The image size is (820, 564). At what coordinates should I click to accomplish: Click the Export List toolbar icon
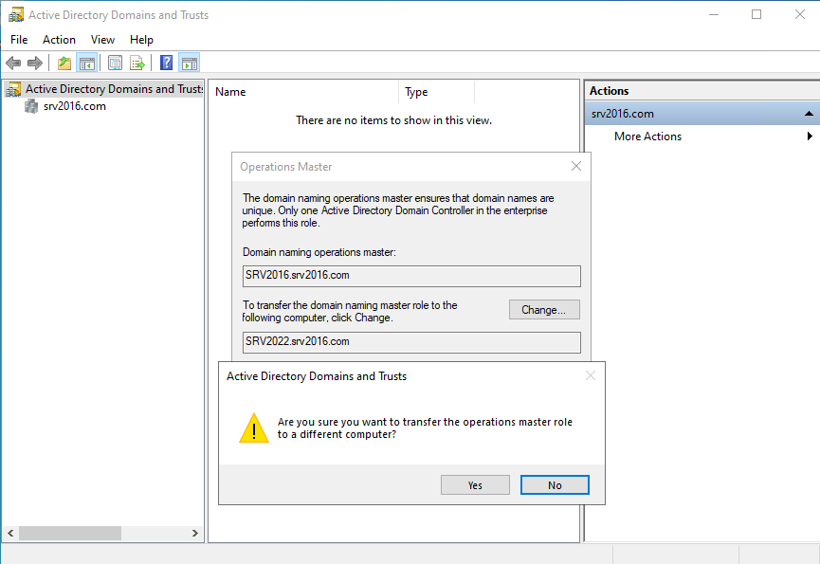click(x=137, y=64)
